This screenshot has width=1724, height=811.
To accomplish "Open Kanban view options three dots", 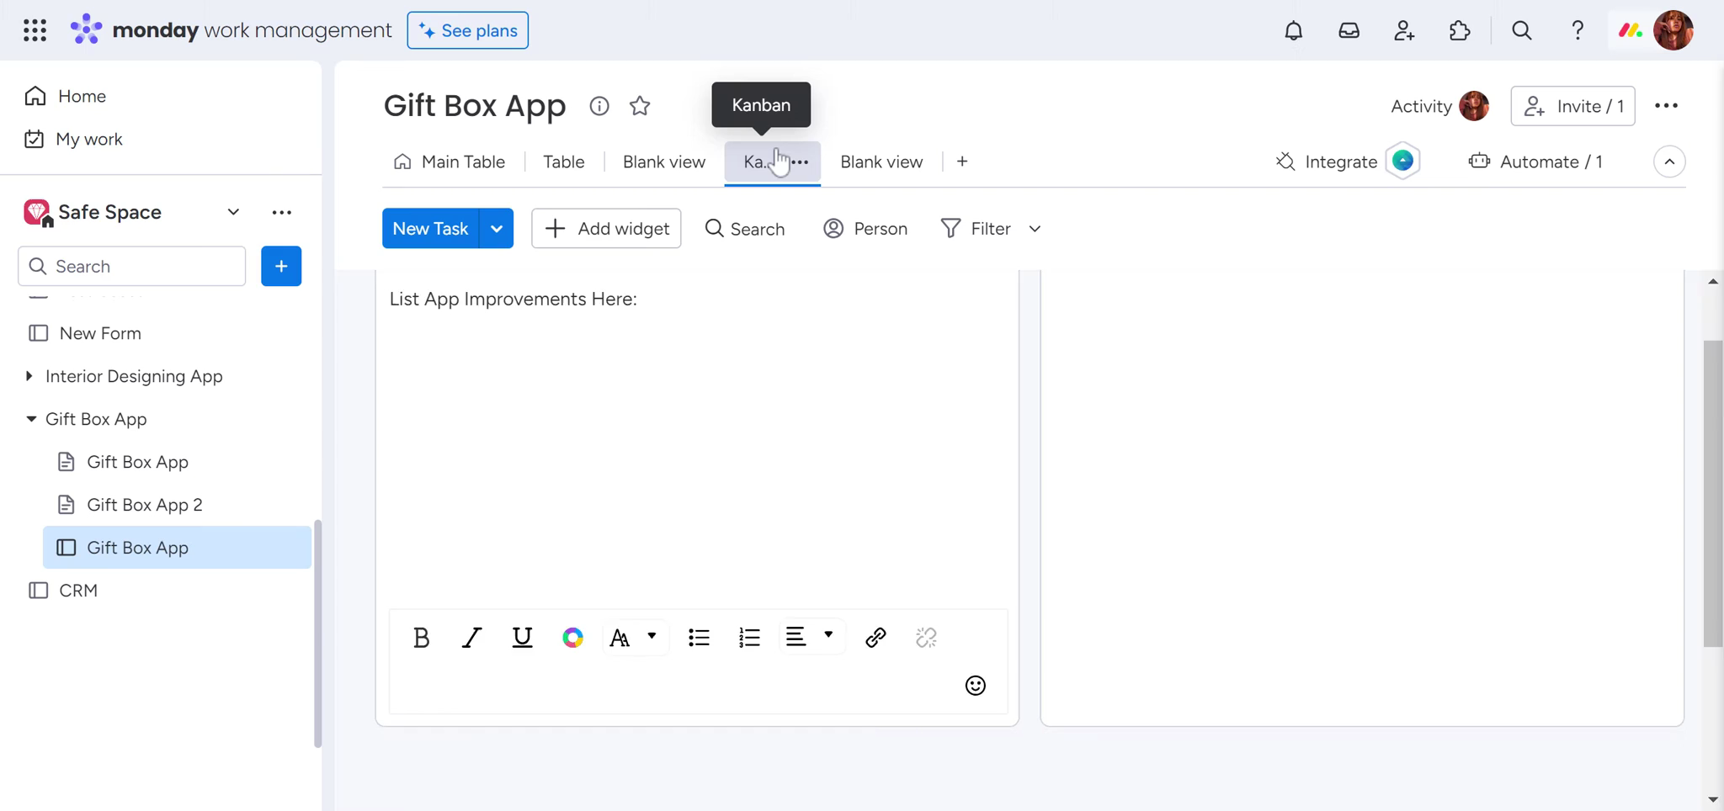I will (800, 162).
